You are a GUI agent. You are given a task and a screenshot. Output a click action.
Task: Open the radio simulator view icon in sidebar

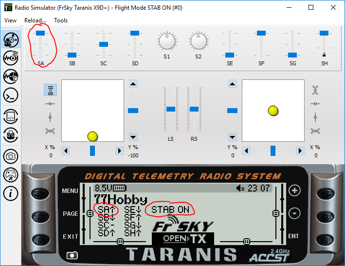[x=11, y=39]
